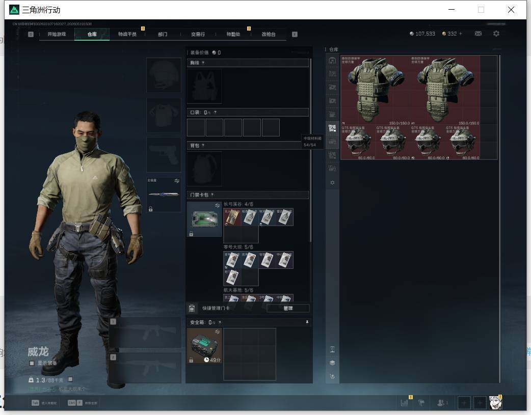Select red keycard under 长弓溪谷

click(232, 217)
